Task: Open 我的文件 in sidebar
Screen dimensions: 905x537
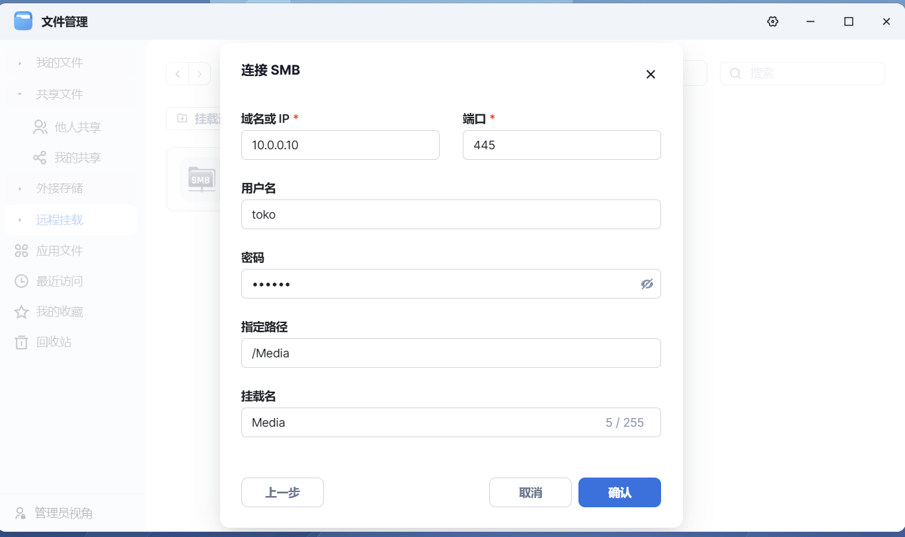Action: [x=59, y=63]
